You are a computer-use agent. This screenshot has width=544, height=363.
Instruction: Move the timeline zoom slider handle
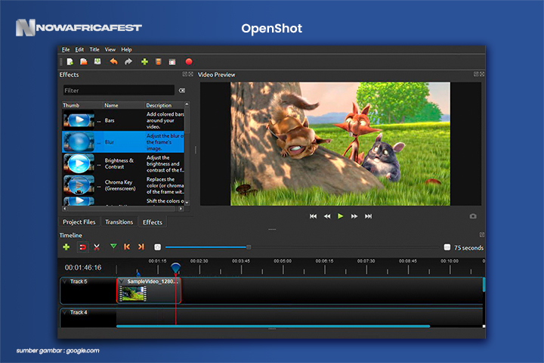pyautogui.click(x=249, y=247)
